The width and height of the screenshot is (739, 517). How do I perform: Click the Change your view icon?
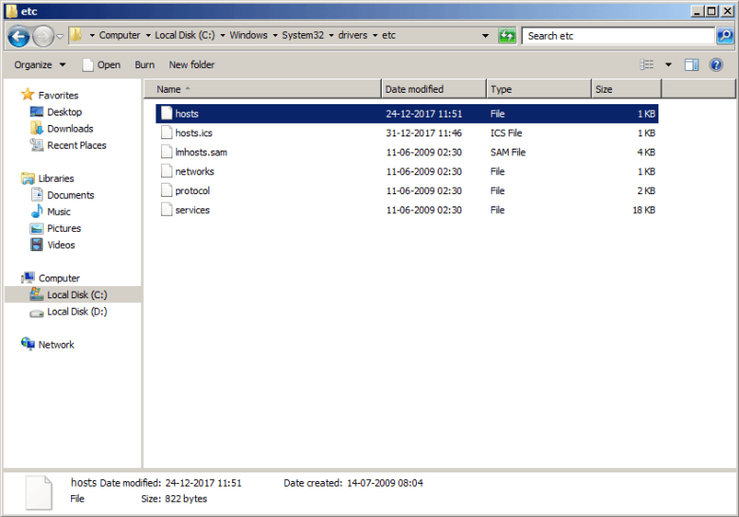[646, 64]
